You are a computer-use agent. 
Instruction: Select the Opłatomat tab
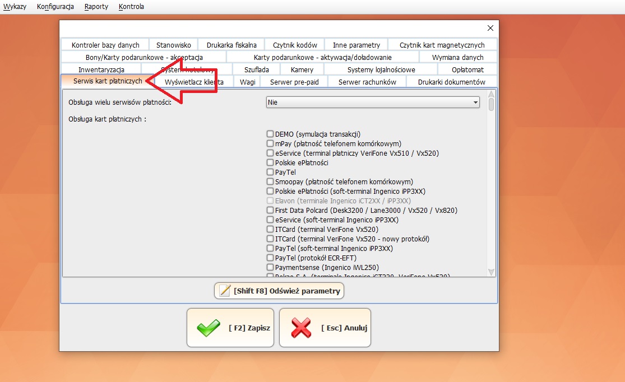point(467,69)
